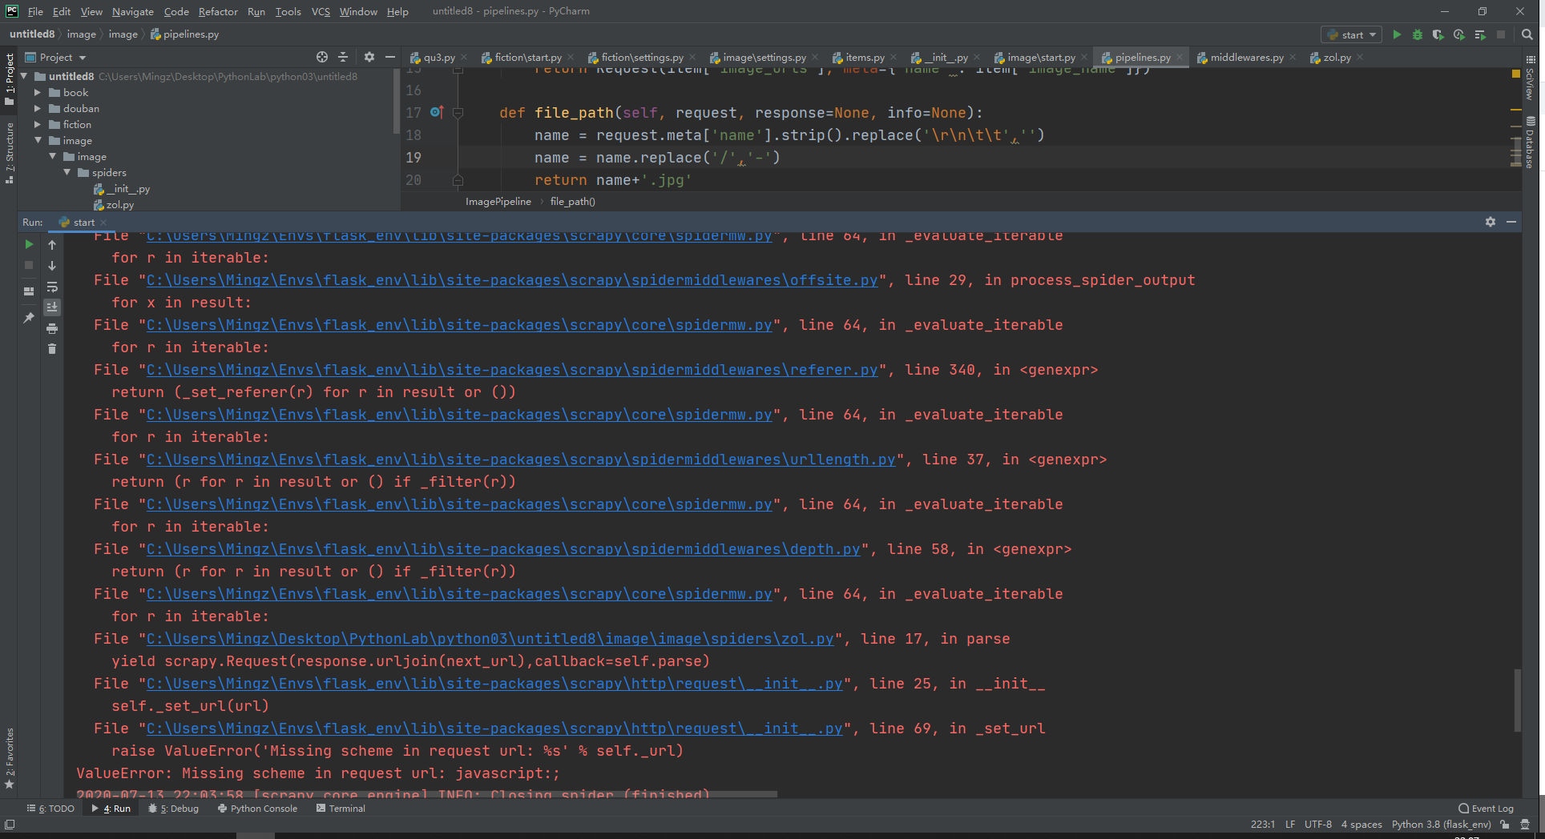Open the VCS menu
The image size is (1545, 839).
[x=321, y=11]
